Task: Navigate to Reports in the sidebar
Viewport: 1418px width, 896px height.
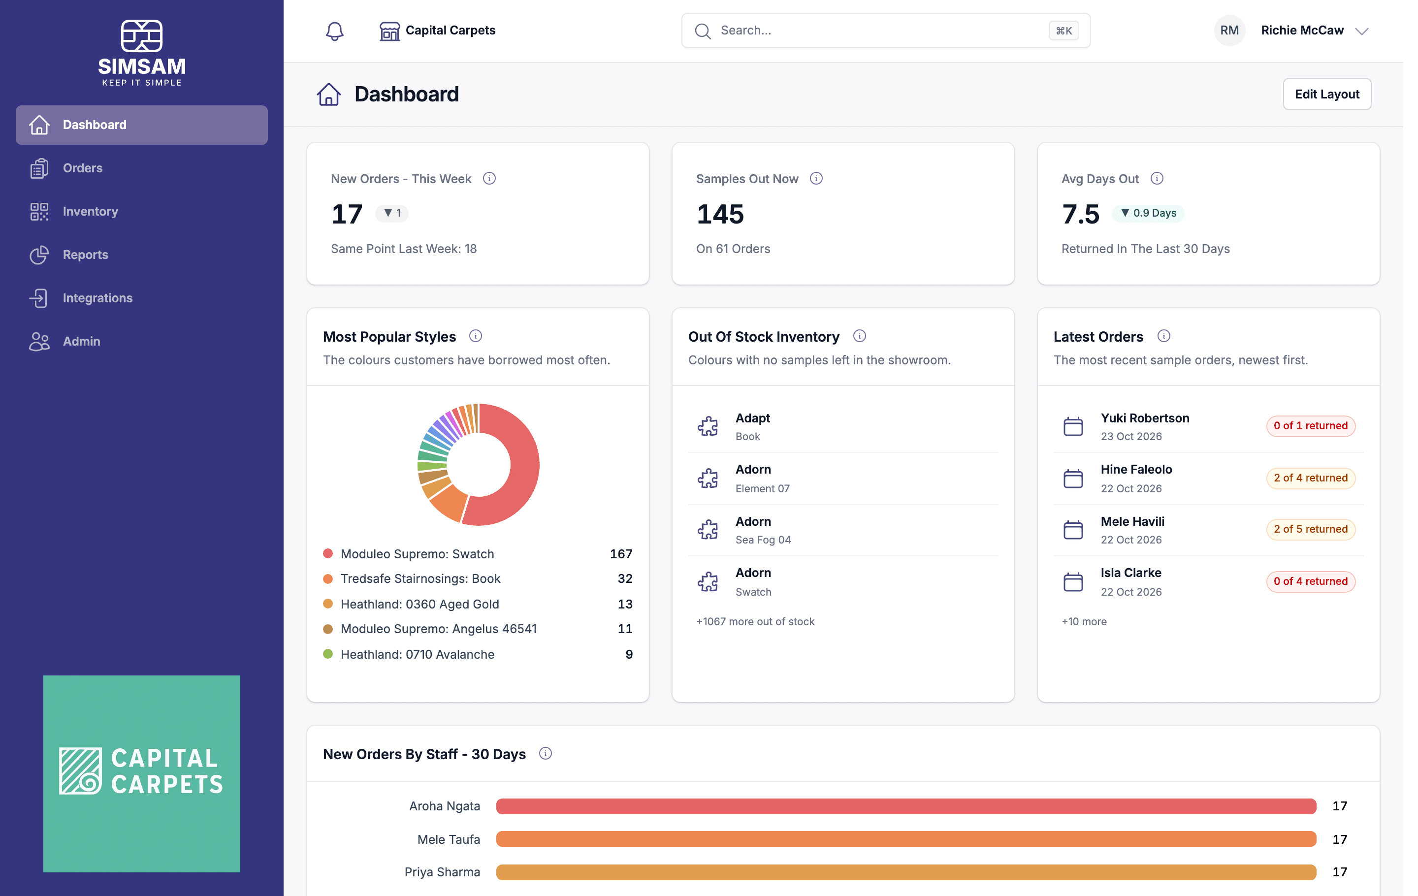Action: [x=142, y=255]
